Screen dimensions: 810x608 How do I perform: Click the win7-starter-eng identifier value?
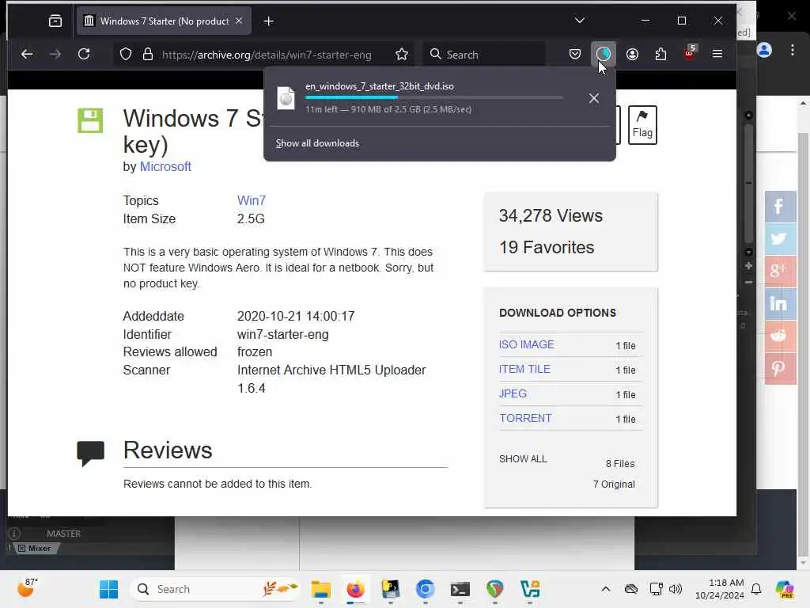click(282, 335)
